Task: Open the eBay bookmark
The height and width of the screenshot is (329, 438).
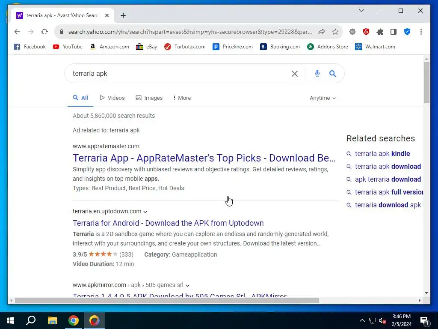Action: (x=146, y=47)
